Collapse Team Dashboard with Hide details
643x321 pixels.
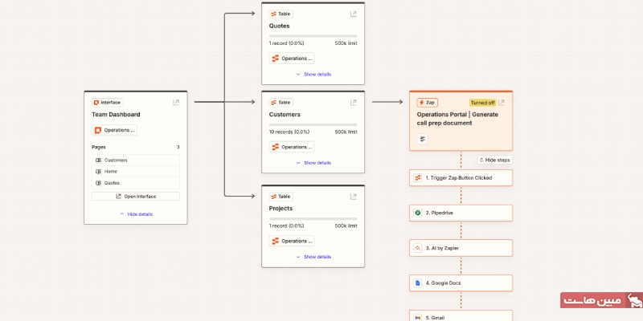[136, 214]
